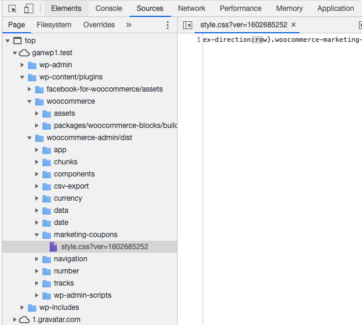Switch to the Console panel tab

click(109, 8)
